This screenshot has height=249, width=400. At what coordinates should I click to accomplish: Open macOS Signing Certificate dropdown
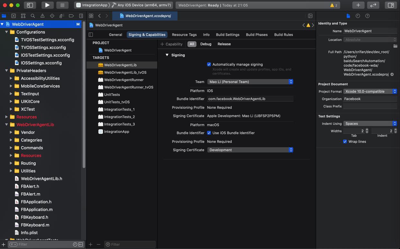(x=250, y=150)
